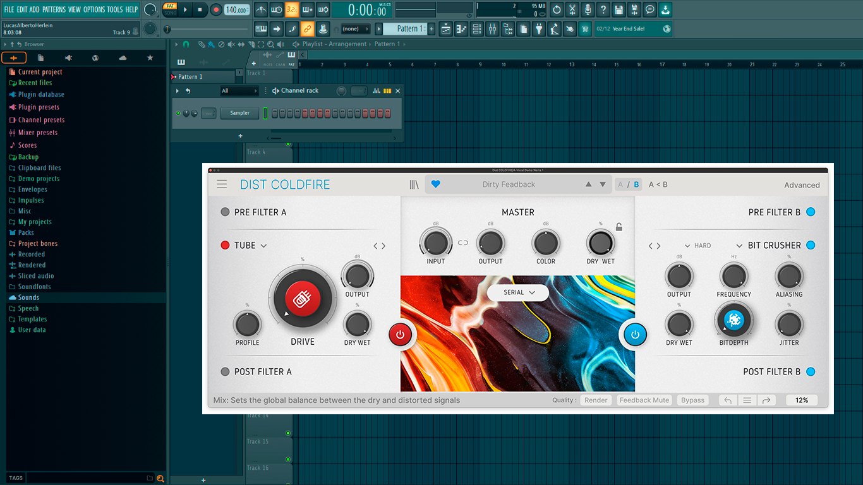Disable the Bit Crusher blue enable dot
Viewport: 863px width, 485px height.
(x=811, y=245)
